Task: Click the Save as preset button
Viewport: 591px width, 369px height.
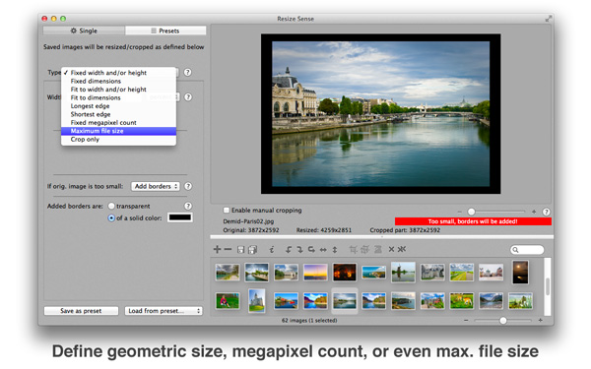Action: click(x=81, y=311)
